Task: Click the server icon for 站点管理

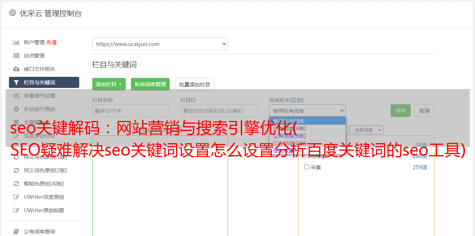Action: [x=16, y=56]
